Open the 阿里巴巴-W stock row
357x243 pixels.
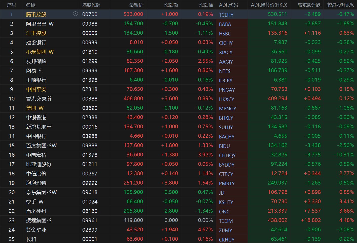tap(40, 24)
